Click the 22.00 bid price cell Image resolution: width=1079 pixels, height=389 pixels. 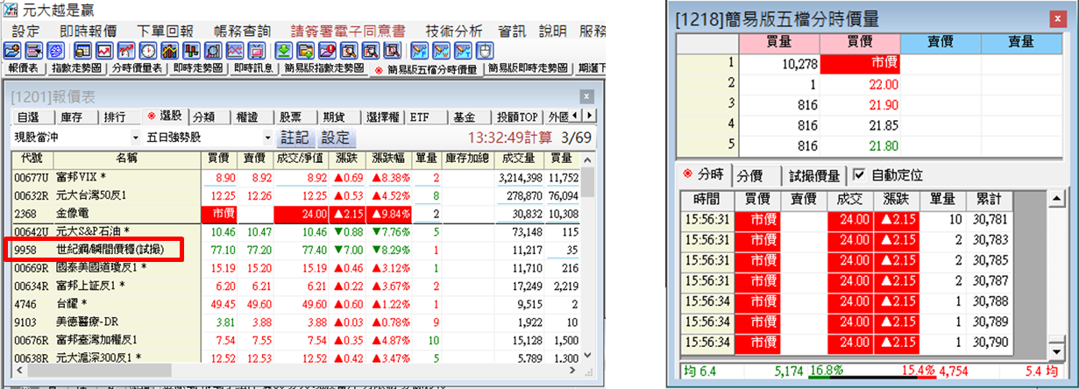(x=860, y=85)
